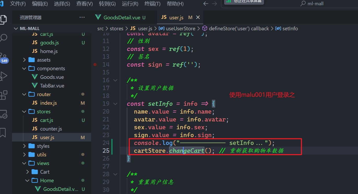Collapse the ML-MALL root folder

(16, 28)
